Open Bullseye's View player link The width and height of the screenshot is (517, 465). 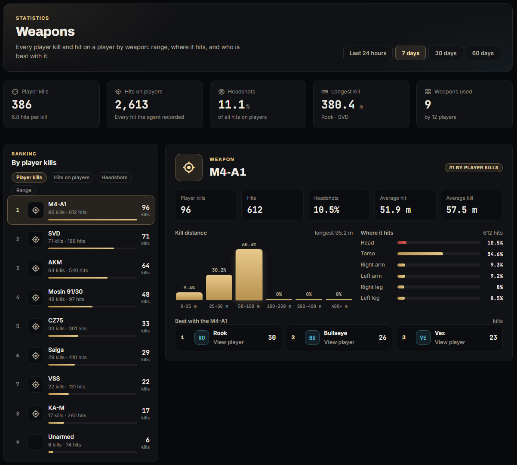coord(339,342)
